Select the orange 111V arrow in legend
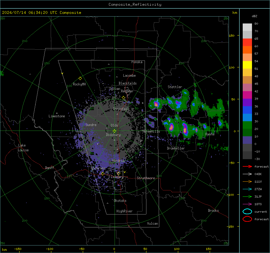The height and width of the screenshot is (253, 270). coord(247,181)
